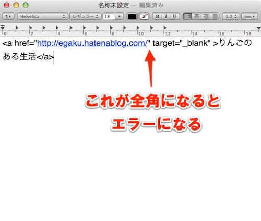Viewport: 261px width, 221px height.
Task: Center align the text
Action: coord(197,17)
